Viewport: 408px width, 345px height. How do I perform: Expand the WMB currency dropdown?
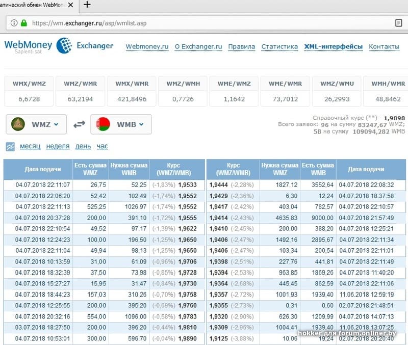(x=121, y=124)
